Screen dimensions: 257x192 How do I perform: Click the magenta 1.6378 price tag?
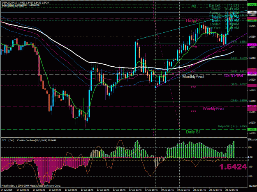tap(252, 45)
